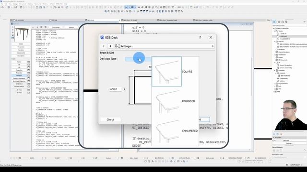
Task: Open Properties script in separate window icon
Action: coord(29,70)
